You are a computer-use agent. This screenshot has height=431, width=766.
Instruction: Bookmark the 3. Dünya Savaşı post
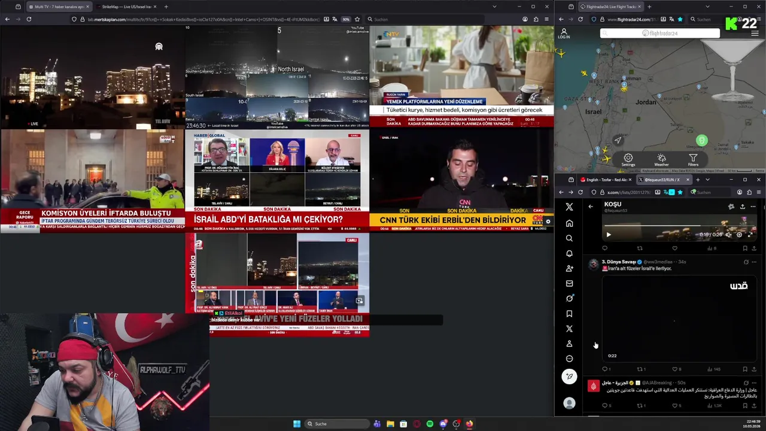tap(745, 369)
